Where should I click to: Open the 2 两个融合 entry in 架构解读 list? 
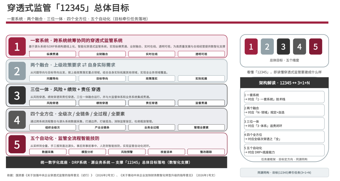284,110
